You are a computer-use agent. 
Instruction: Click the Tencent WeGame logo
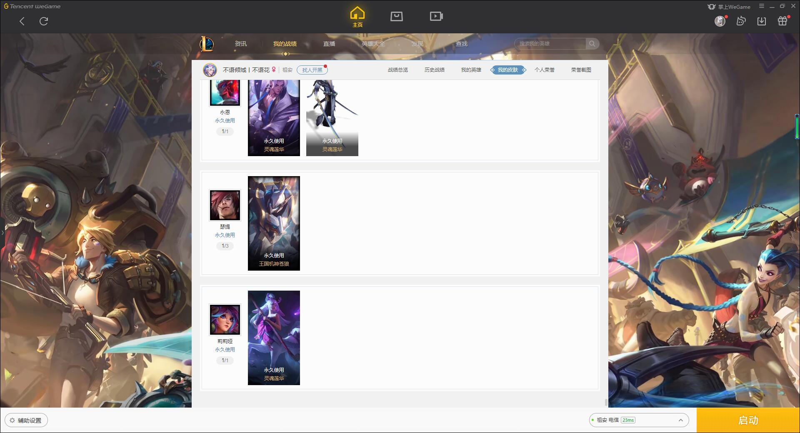pos(32,6)
